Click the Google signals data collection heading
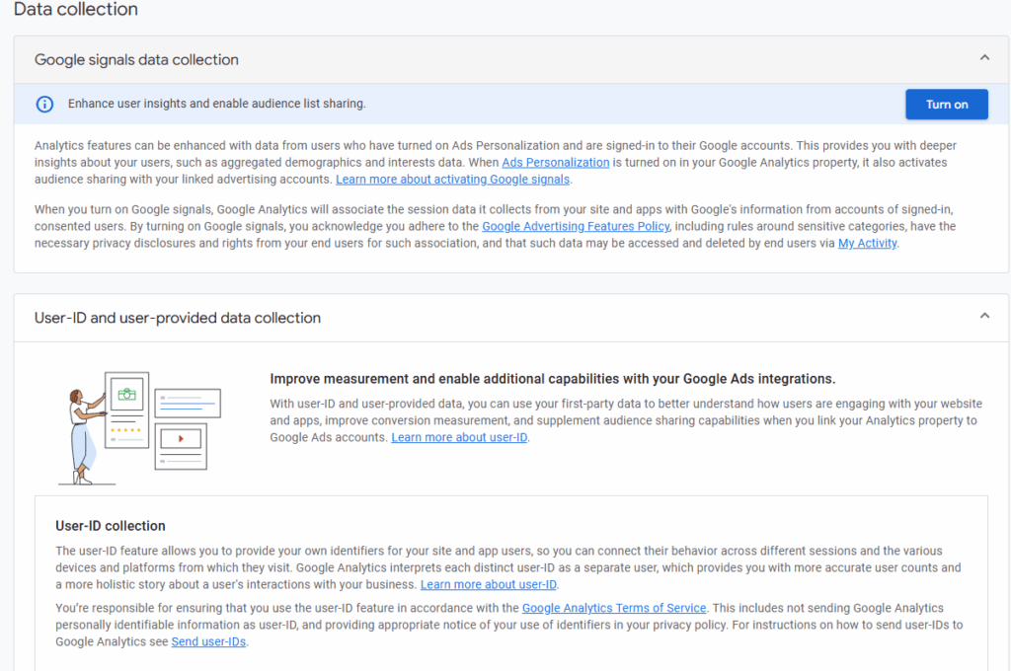Screen dimensions: 1011x671 click(x=136, y=59)
